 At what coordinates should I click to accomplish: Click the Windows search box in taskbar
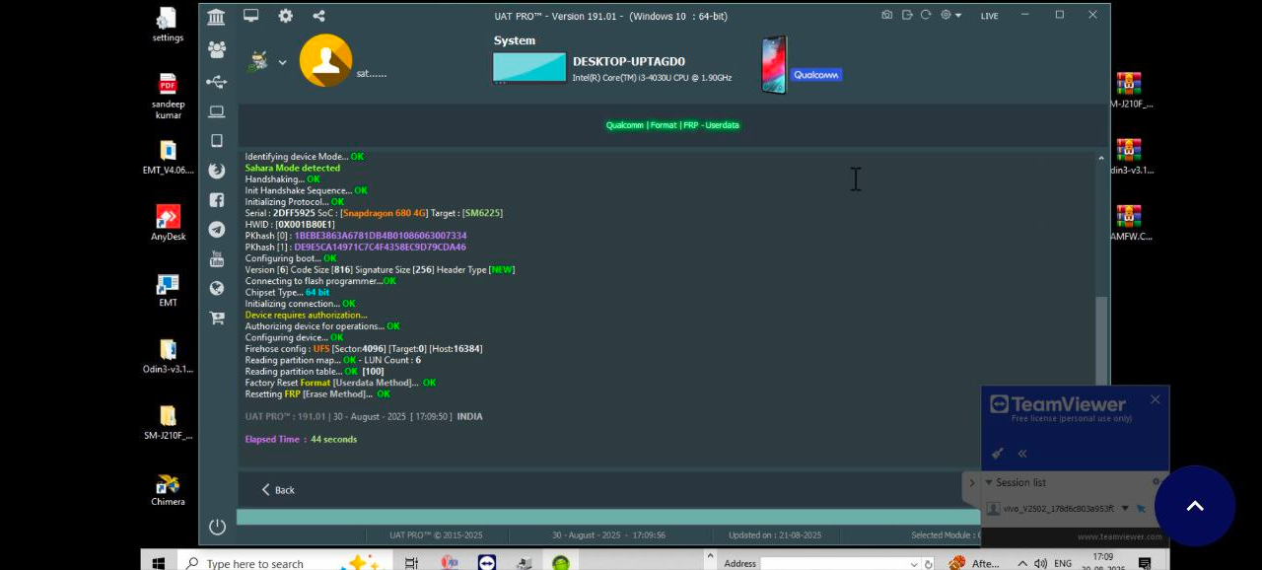tap(256, 563)
